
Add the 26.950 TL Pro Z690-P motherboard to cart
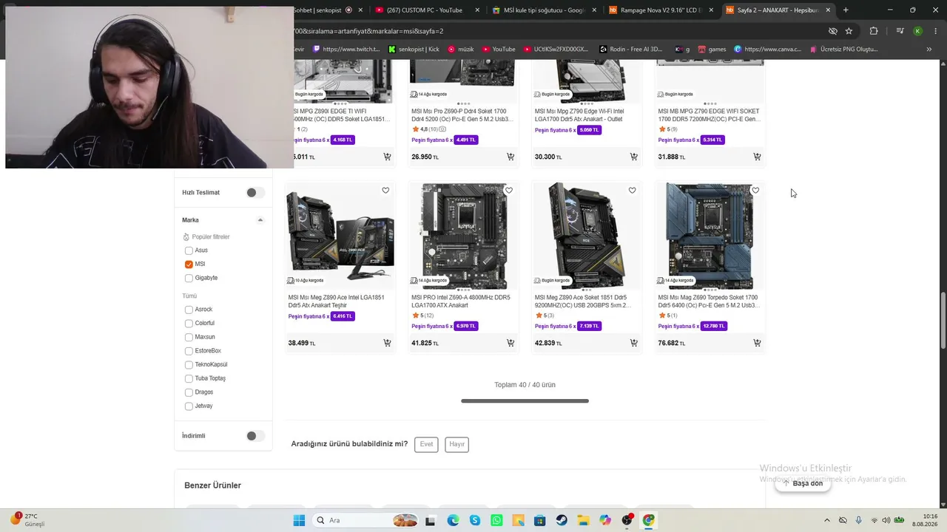pyautogui.click(x=510, y=157)
